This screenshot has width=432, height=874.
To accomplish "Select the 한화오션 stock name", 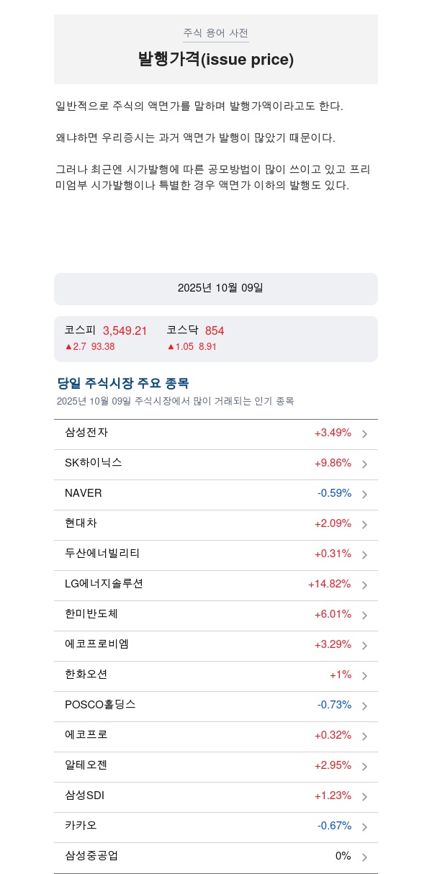I will (x=86, y=675).
